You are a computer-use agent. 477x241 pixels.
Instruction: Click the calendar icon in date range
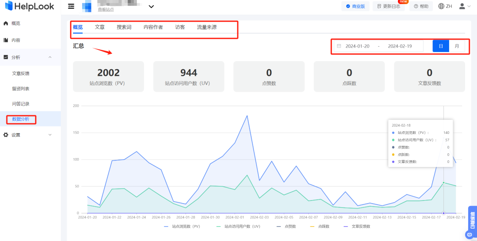pyautogui.click(x=339, y=46)
